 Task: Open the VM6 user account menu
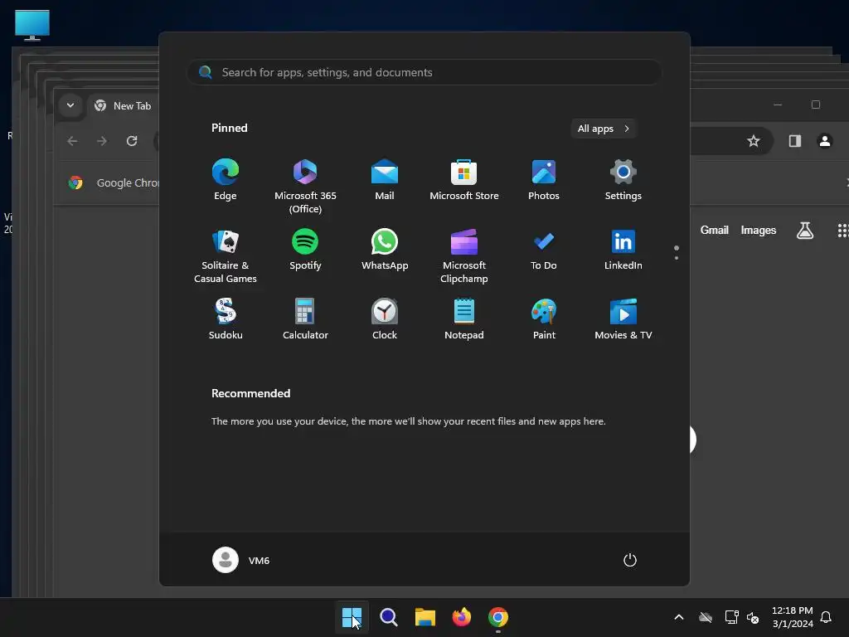click(241, 560)
